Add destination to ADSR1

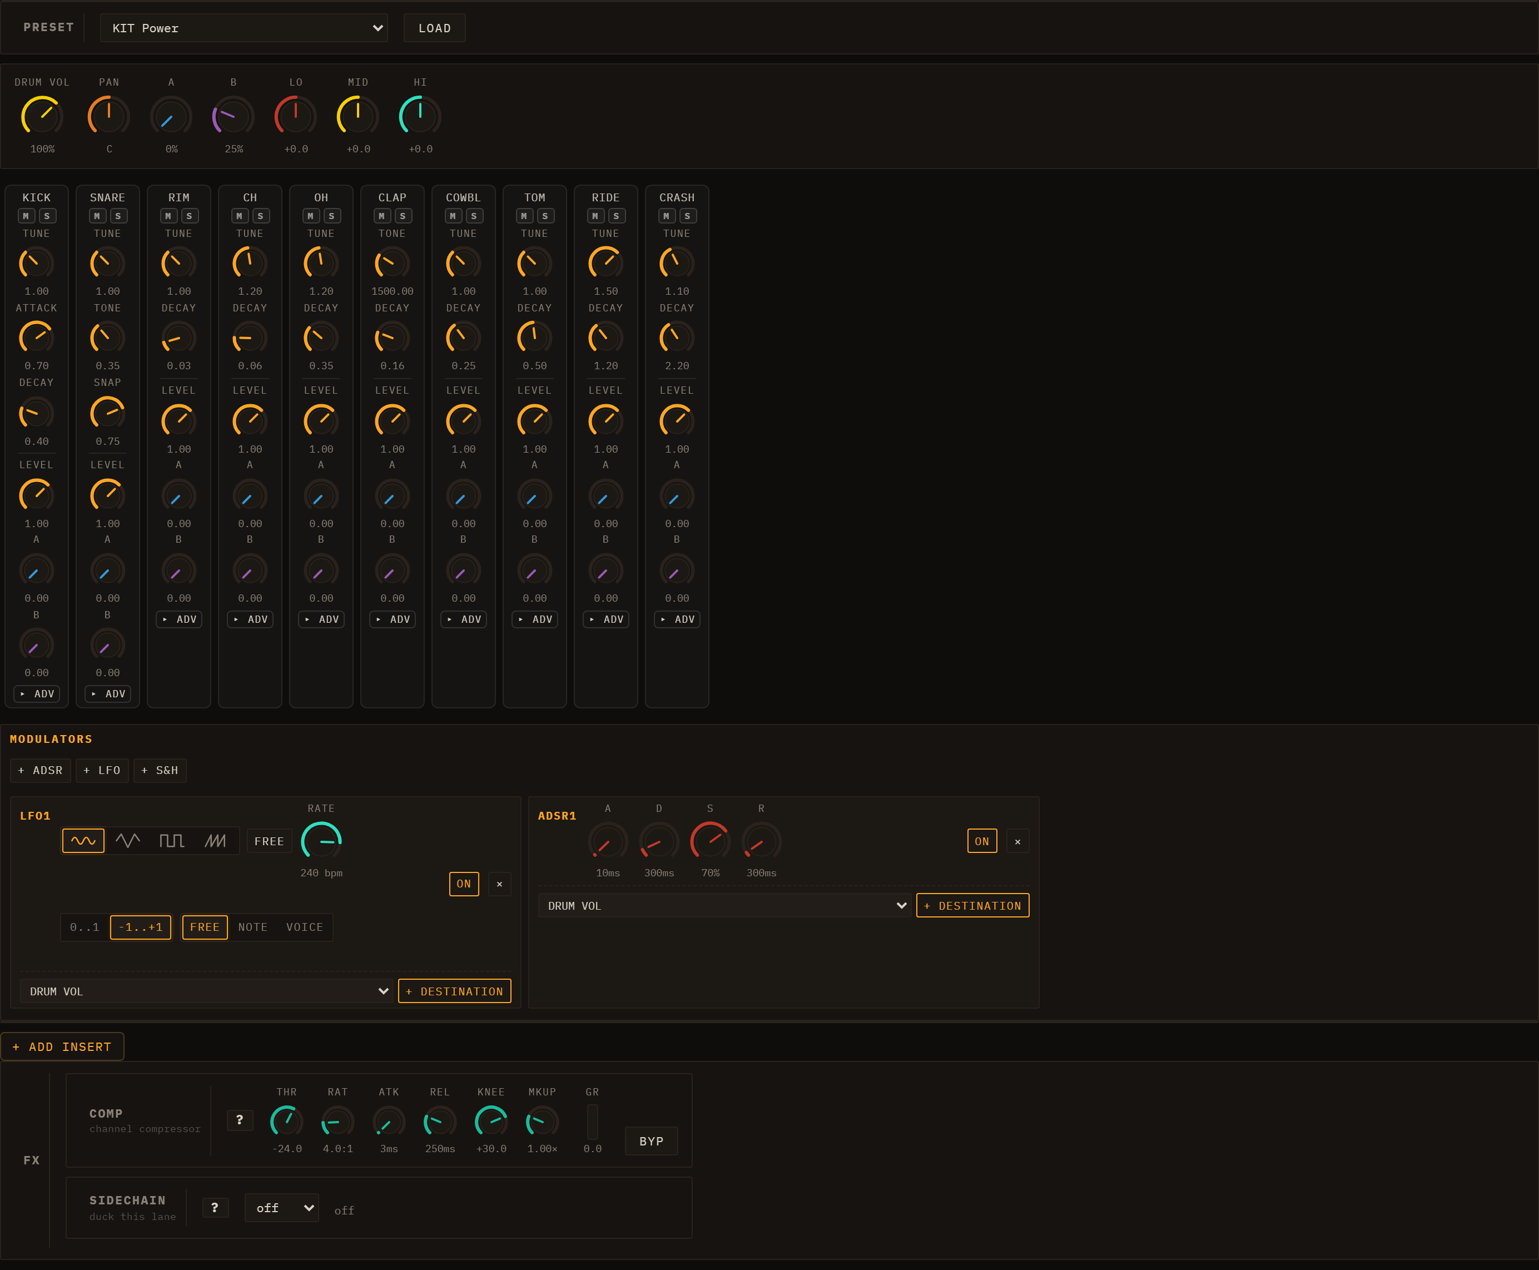pos(973,906)
